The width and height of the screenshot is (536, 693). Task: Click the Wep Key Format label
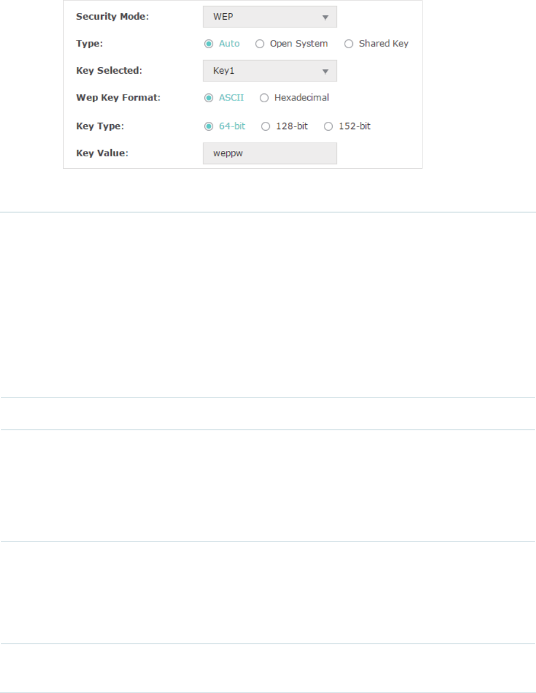point(118,97)
